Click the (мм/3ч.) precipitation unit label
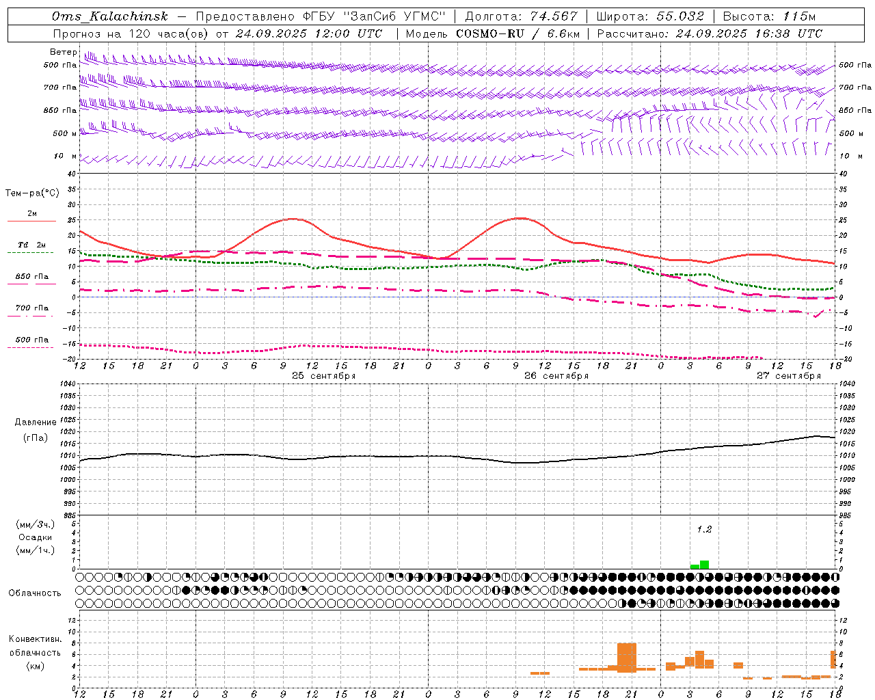The image size is (875, 700). [x=35, y=524]
